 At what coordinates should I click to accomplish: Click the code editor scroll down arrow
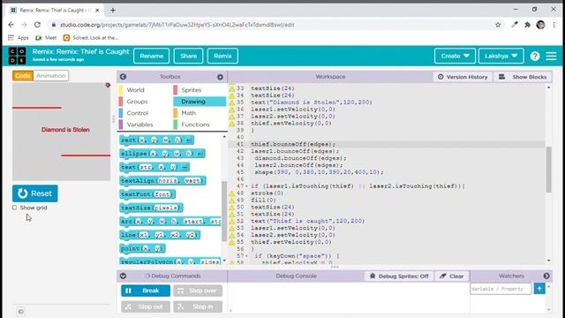click(x=548, y=261)
